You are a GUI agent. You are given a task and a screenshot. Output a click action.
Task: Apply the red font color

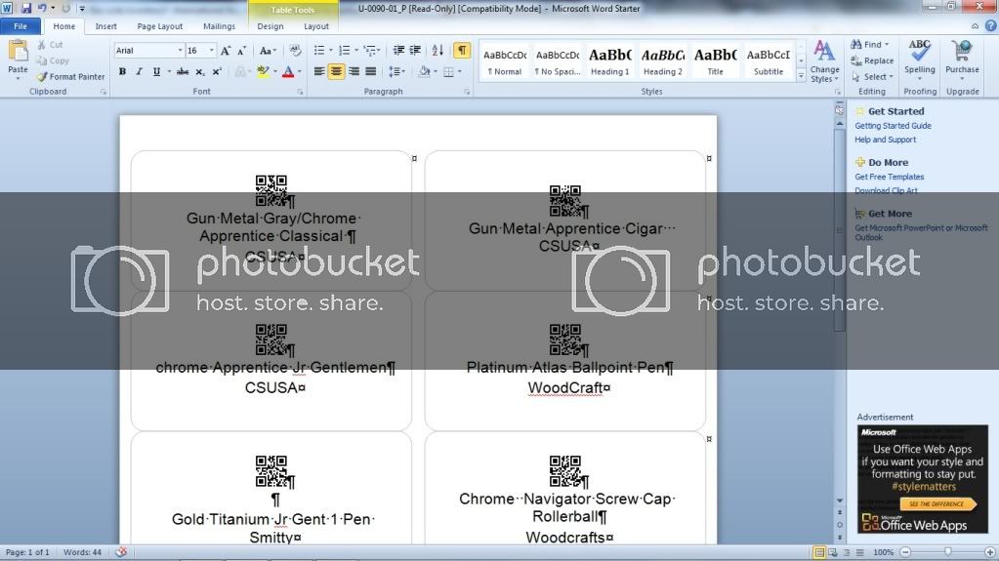click(x=288, y=72)
